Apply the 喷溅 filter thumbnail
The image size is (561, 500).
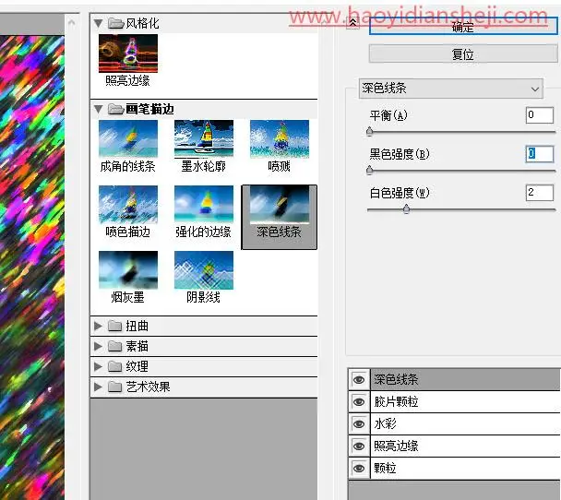(280, 138)
